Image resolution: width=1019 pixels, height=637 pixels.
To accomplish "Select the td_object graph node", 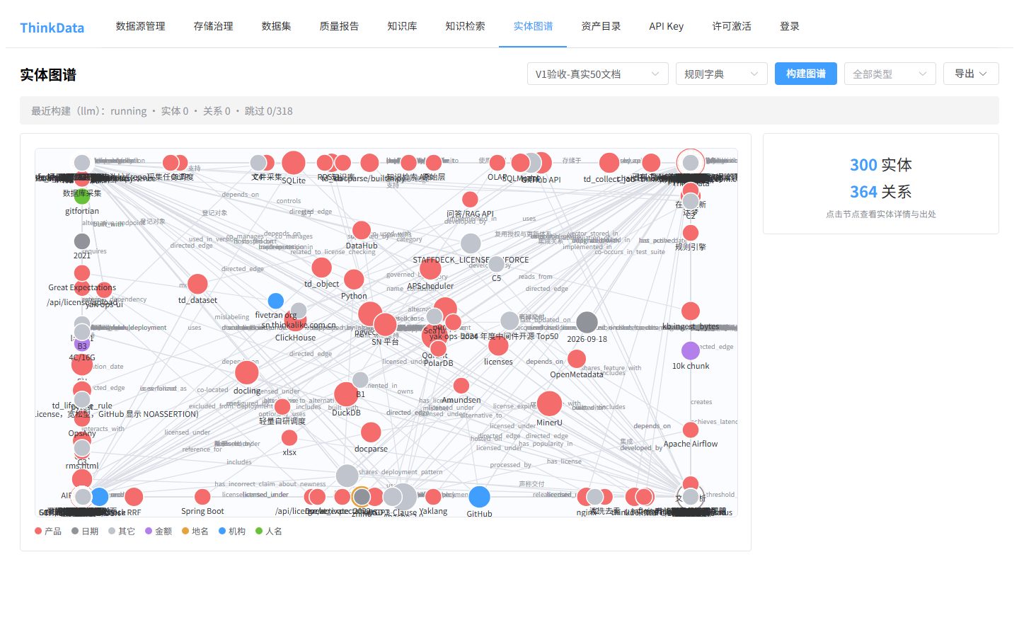I will 322,268.
